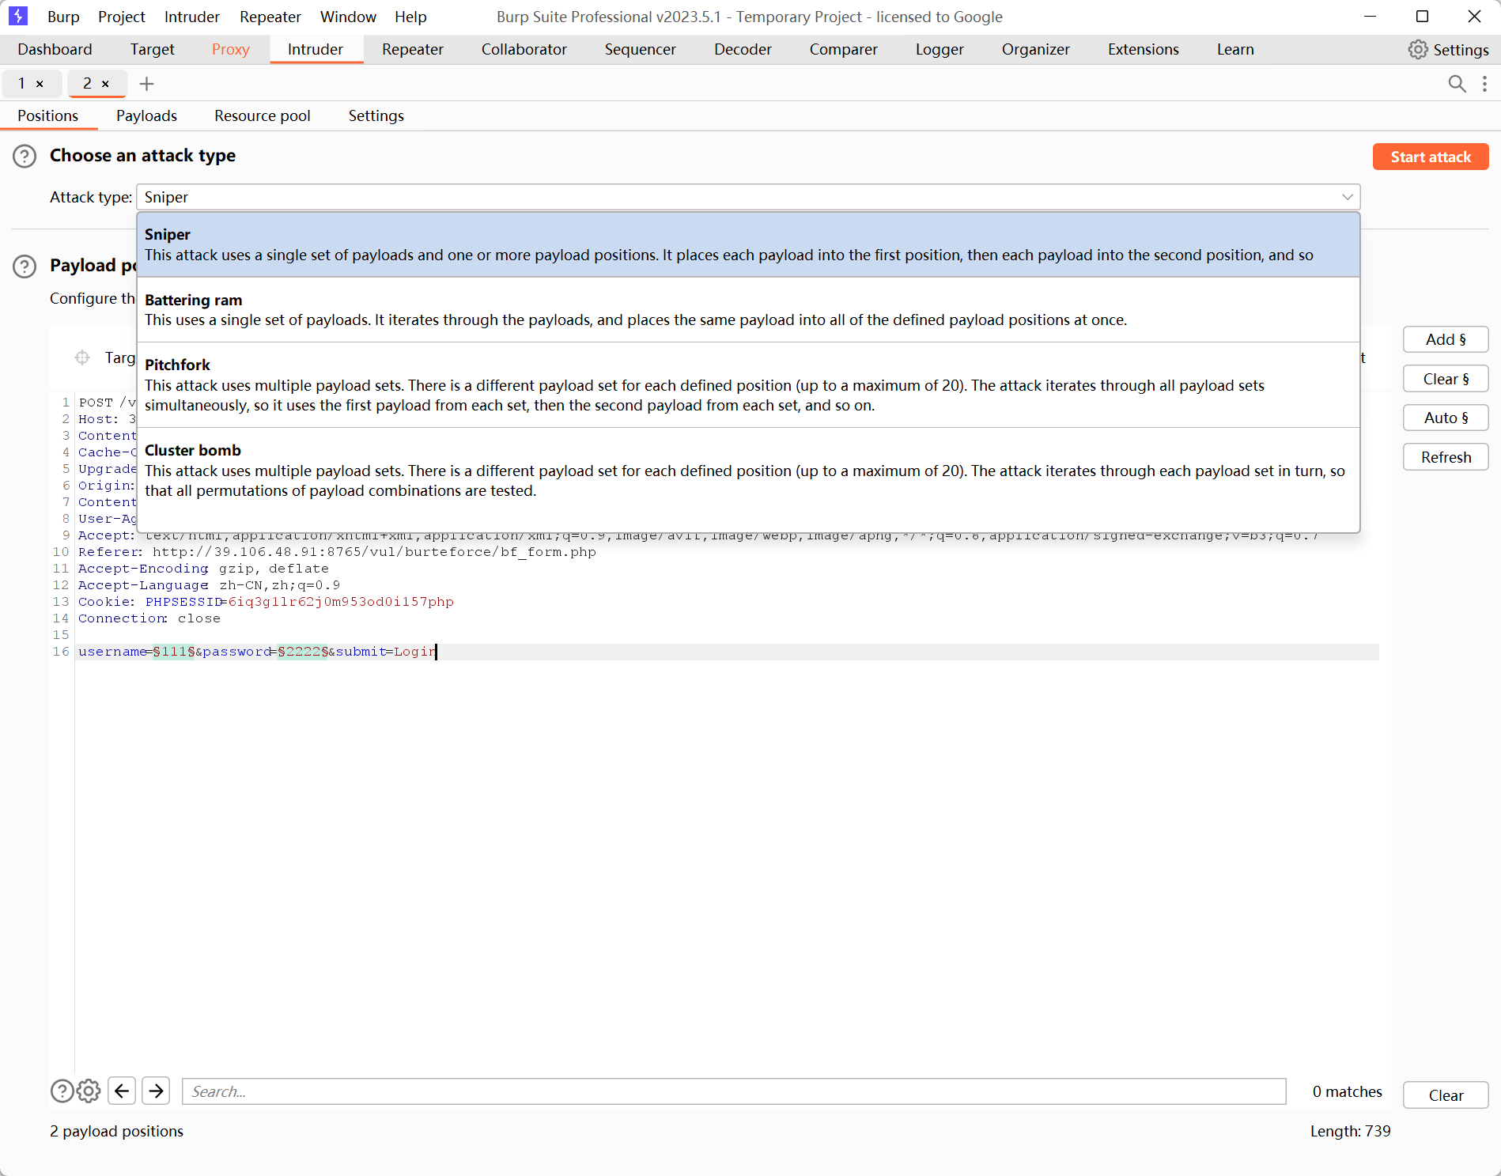Viewport: 1501px width, 1176px height.
Task: Switch to the Organizer tab
Action: [1036, 49]
